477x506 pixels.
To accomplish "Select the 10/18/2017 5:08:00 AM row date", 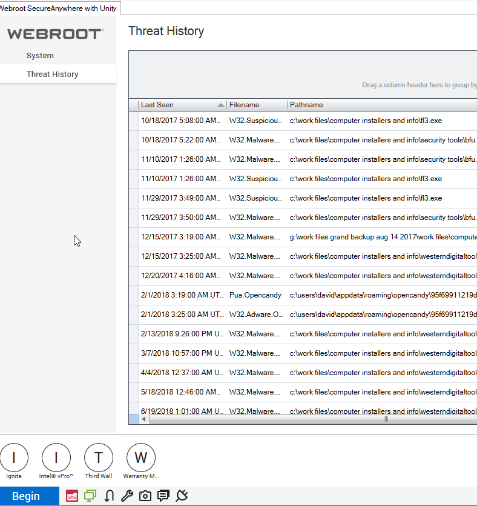I will 181,121.
